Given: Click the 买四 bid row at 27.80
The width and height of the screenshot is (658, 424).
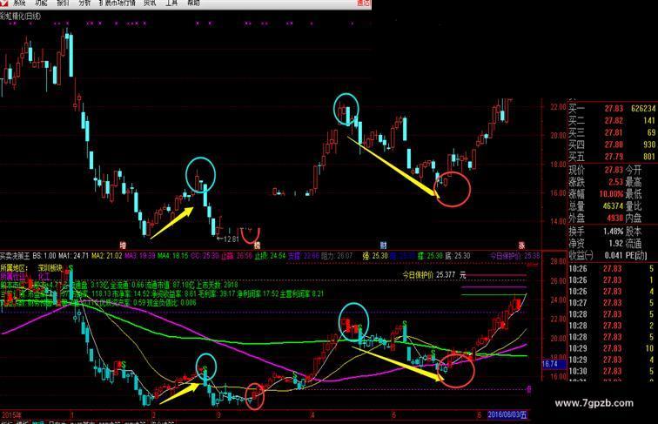Looking at the screenshot, I should [613, 145].
